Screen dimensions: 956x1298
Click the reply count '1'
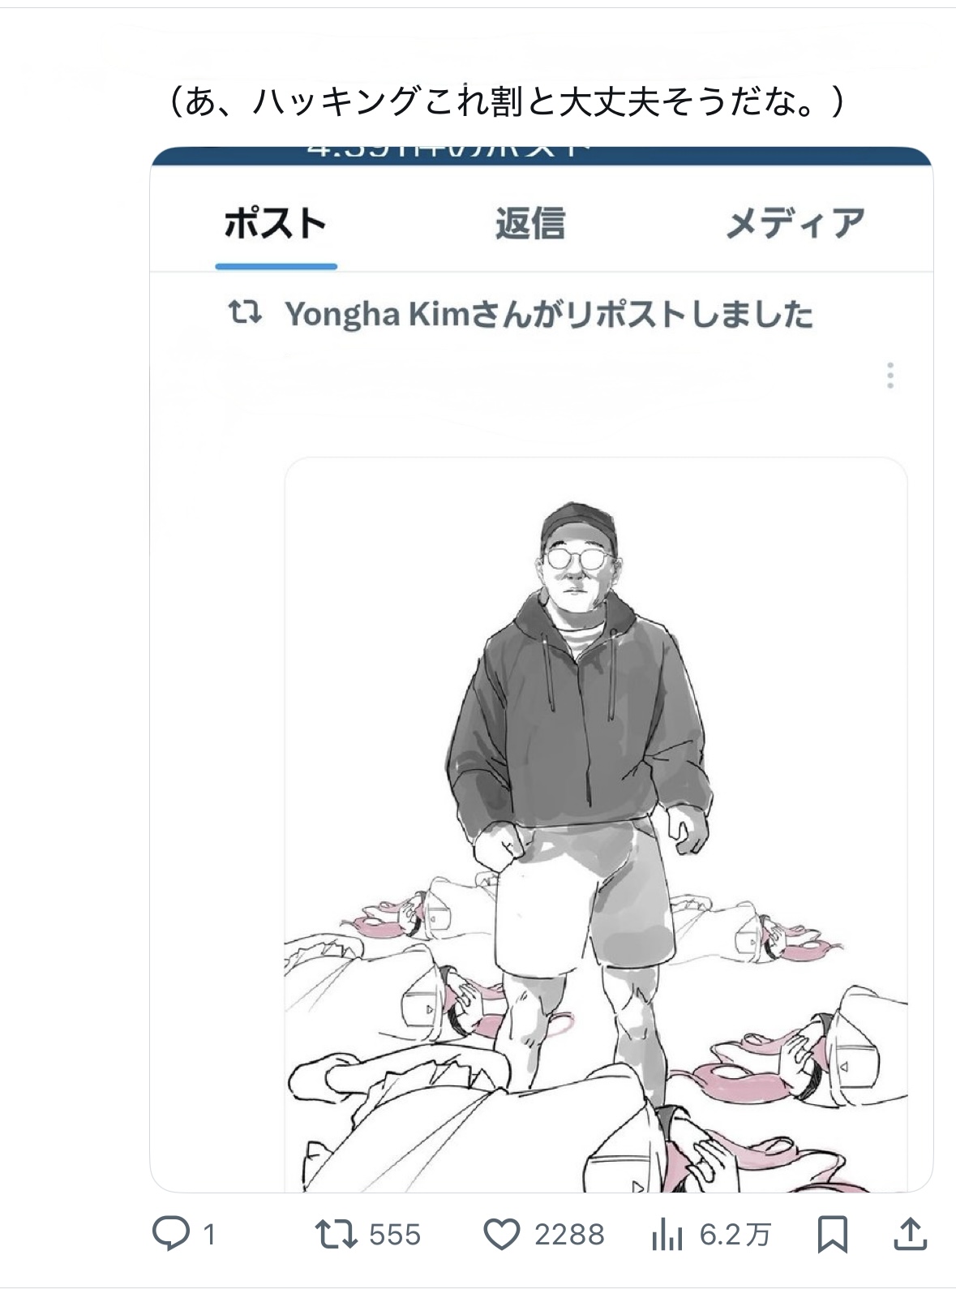click(209, 1235)
